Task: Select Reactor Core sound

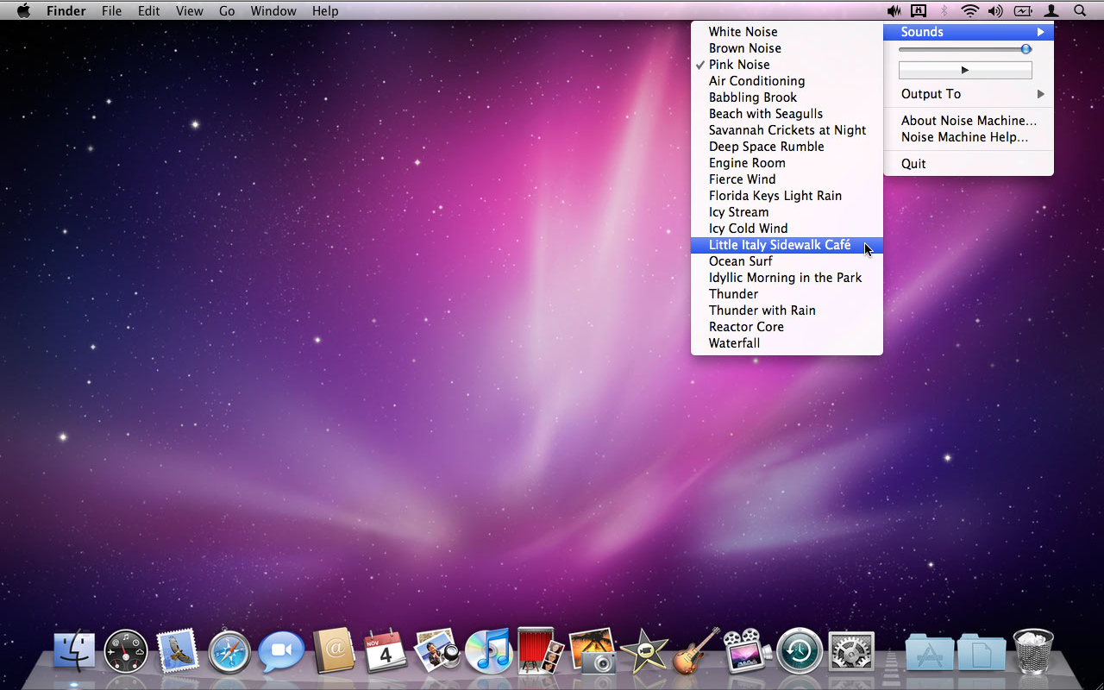Action: tap(787, 327)
